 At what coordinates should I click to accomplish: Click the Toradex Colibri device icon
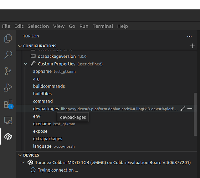pos(30,162)
